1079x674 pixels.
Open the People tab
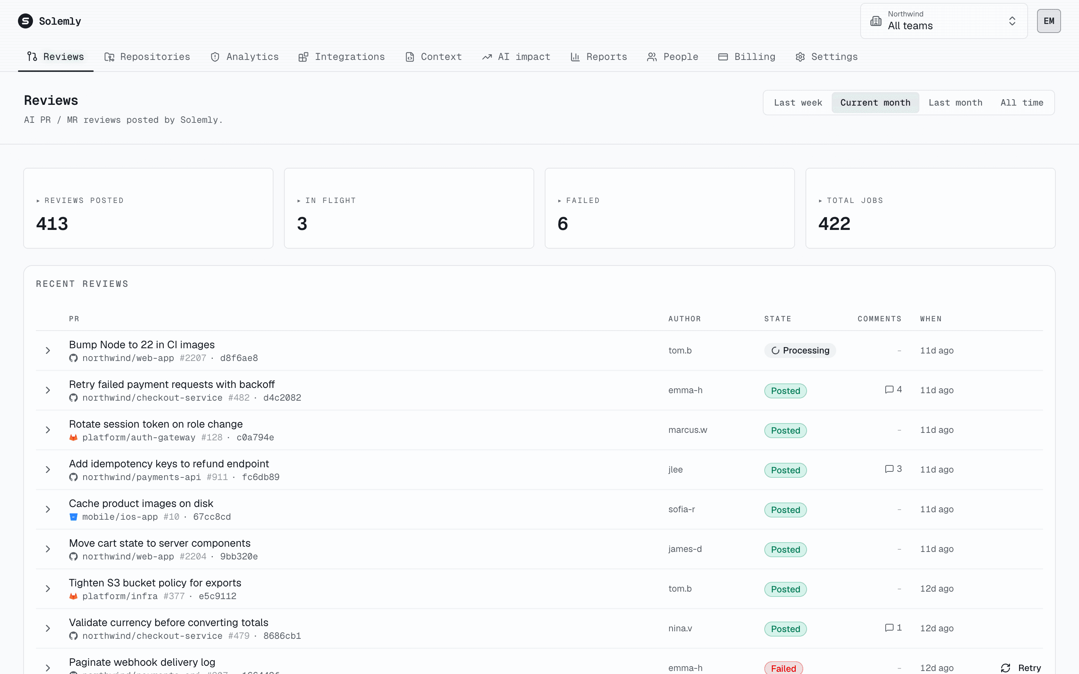click(x=673, y=57)
